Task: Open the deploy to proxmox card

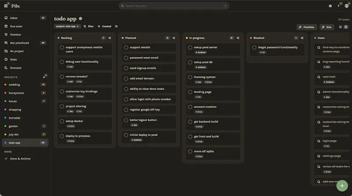Action: point(85,138)
